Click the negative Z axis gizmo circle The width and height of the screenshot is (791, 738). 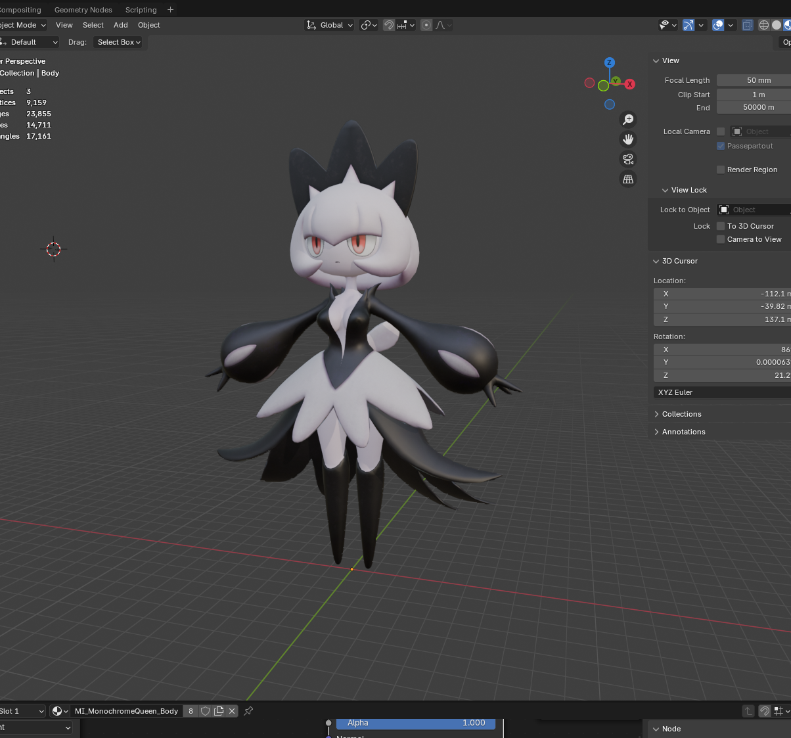tap(610, 104)
